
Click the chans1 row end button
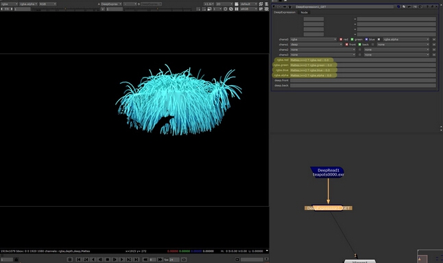434,45
